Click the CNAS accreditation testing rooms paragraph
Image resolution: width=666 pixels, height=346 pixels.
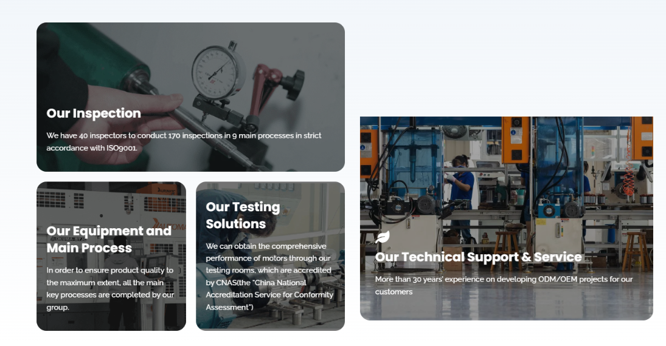click(269, 276)
